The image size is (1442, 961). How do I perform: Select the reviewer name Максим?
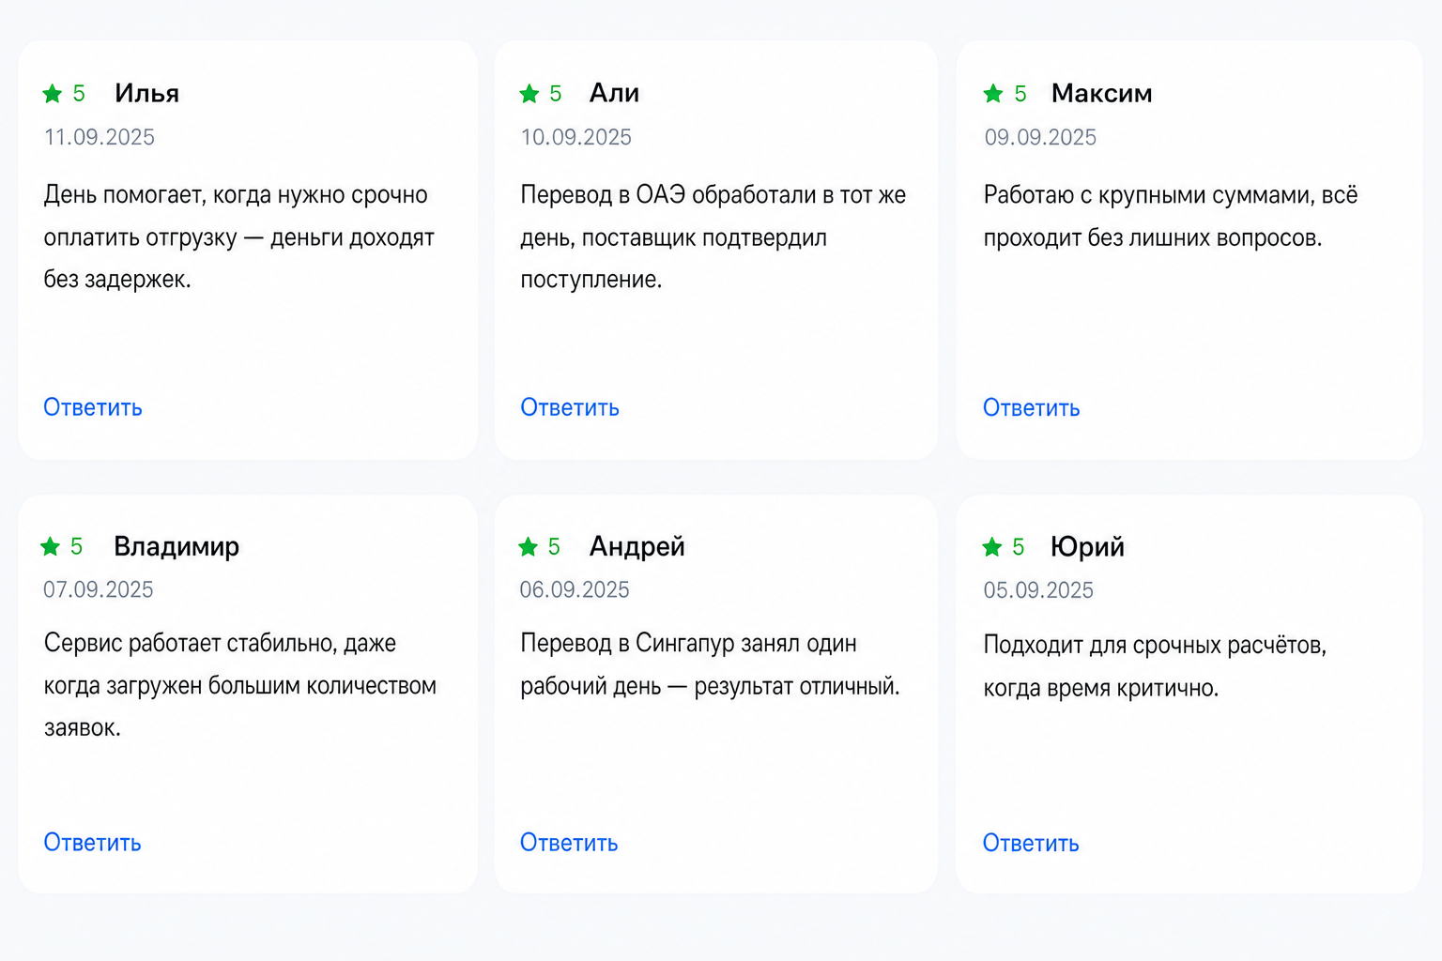[1102, 93]
